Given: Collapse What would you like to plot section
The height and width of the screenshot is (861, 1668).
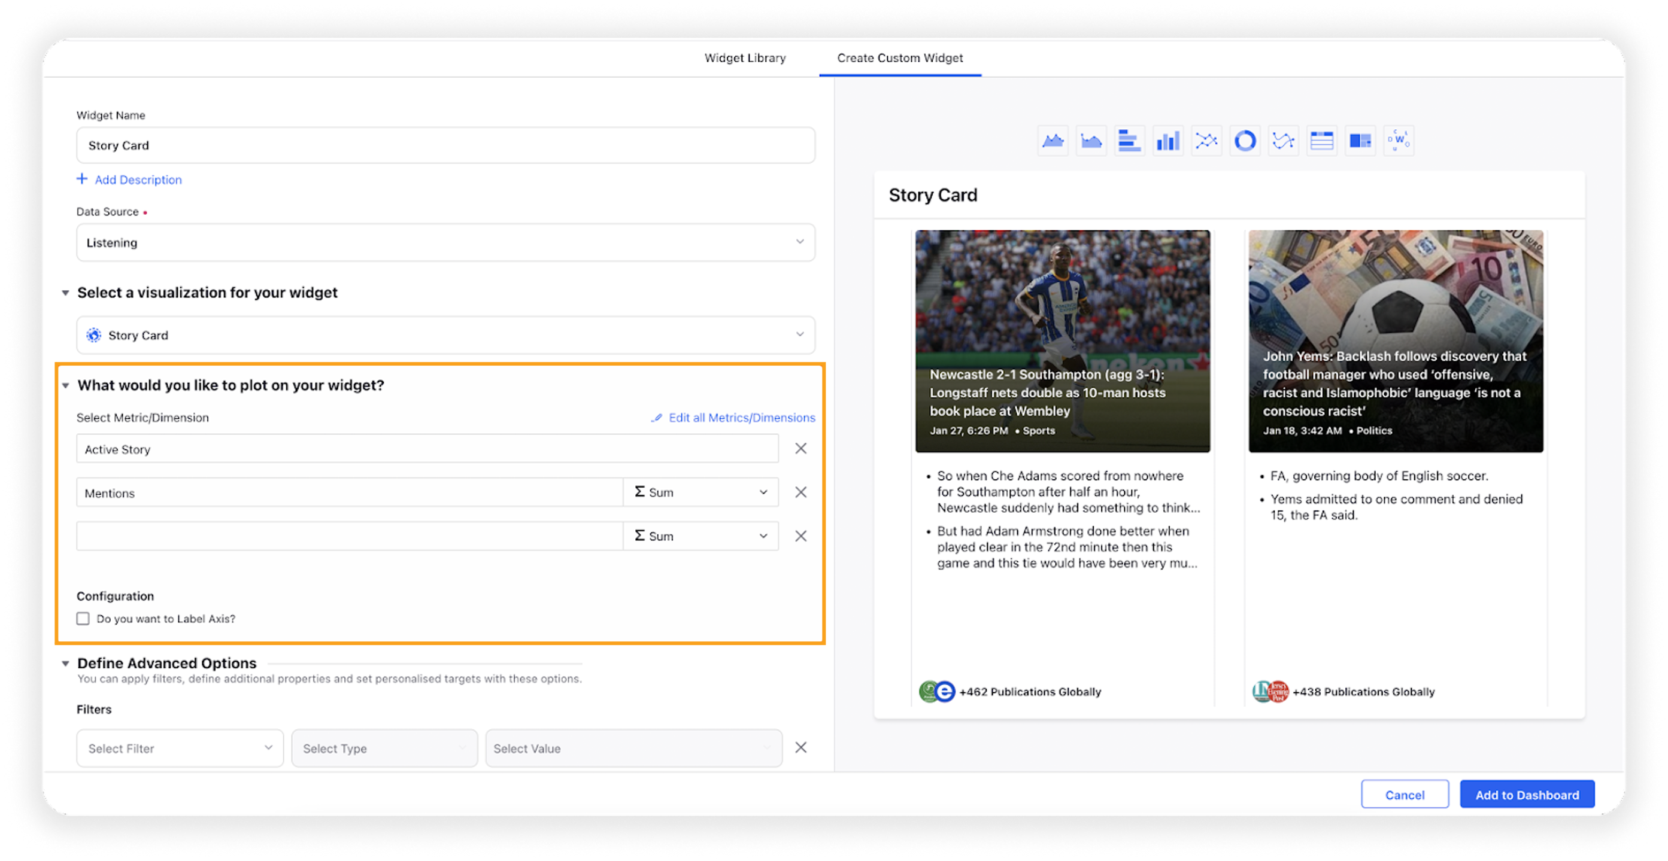Looking at the screenshot, I should [x=65, y=385].
